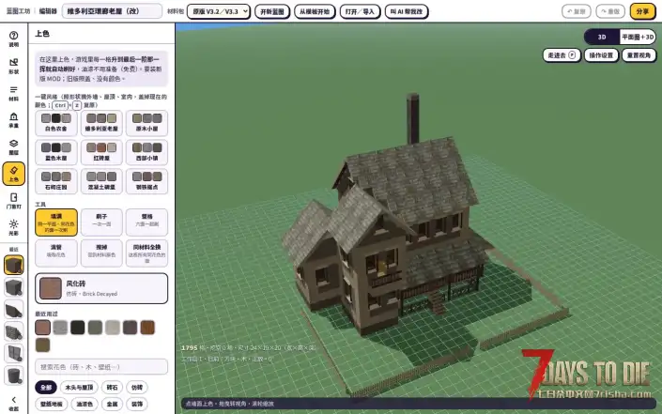Apply the 锈铁据点 style preset
This screenshot has width=662, height=414.
coord(146,181)
